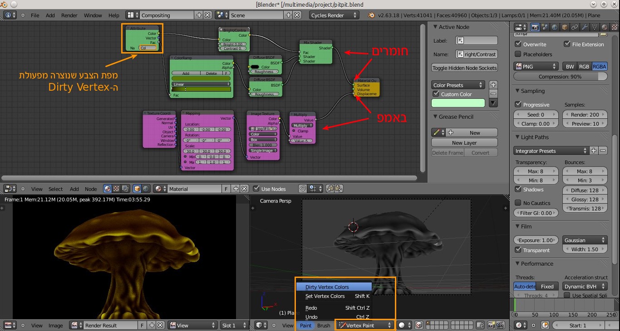The width and height of the screenshot is (620, 331).
Task: Click the OpenGL render animation clapper icon
Action: [x=500, y=325]
